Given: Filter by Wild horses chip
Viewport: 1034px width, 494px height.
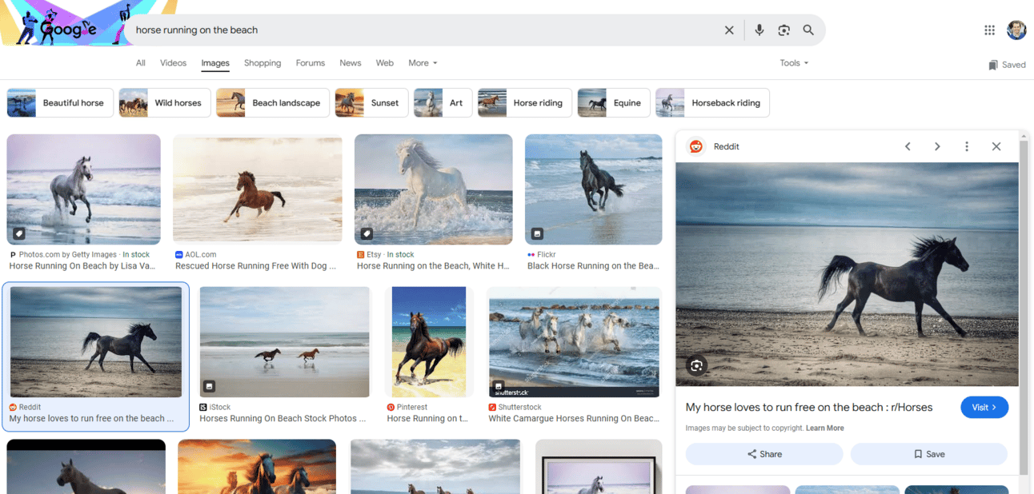Looking at the screenshot, I should tap(165, 103).
